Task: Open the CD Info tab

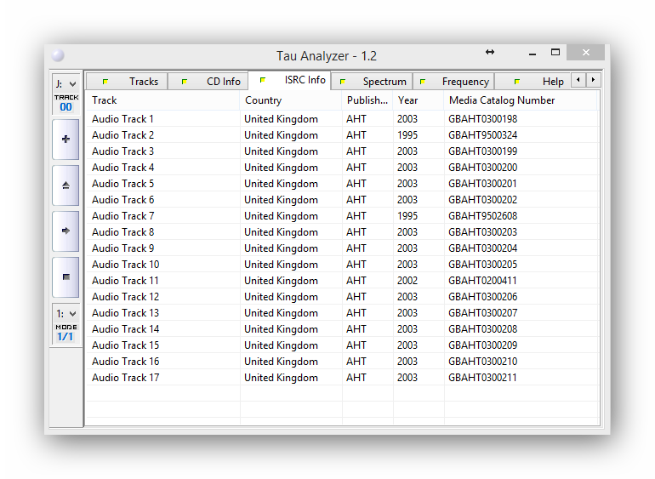Action: pos(208,82)
